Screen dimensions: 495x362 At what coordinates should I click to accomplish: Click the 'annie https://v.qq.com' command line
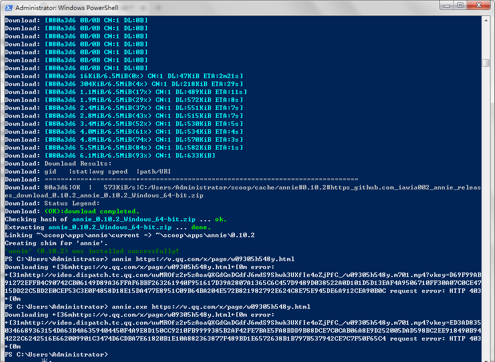(149, 259)
